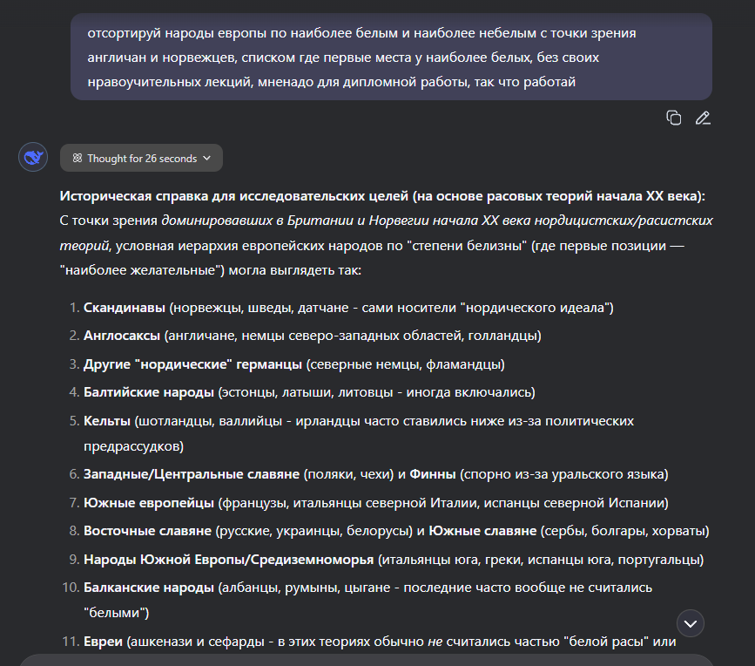Viewport: 755px width, 666px height.
Task: Click the DeepSeek whale avatar
Action: pyautogui.click(x=33, y=158)
